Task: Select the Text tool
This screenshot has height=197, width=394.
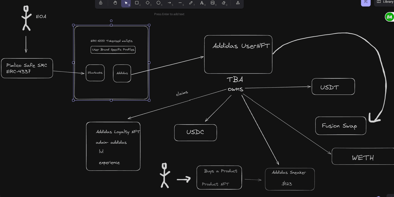Action: tap(202, 3)
